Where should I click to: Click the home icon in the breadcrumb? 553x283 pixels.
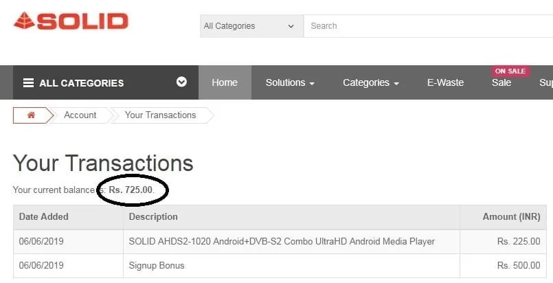tap(32, 115)
